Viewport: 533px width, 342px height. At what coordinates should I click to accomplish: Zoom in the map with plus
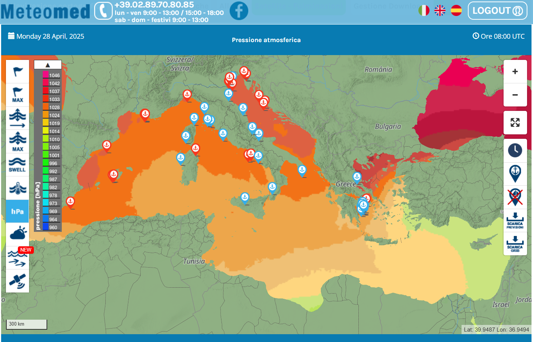coord(515,71)
